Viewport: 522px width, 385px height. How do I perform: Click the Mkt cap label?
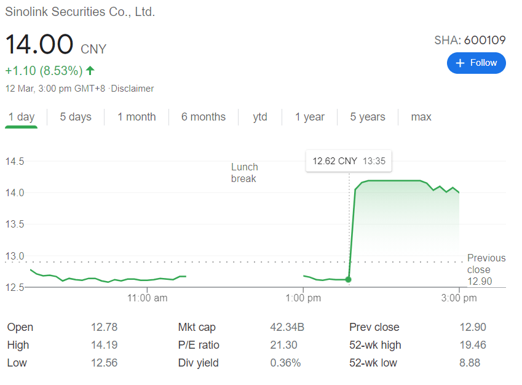point(197,327)
